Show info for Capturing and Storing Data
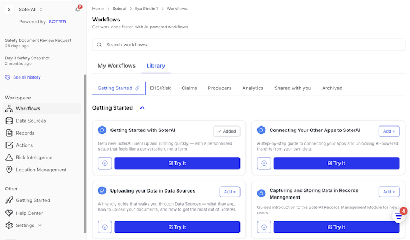The width and height of the screenshot is (410, 240). coord(264,227)
